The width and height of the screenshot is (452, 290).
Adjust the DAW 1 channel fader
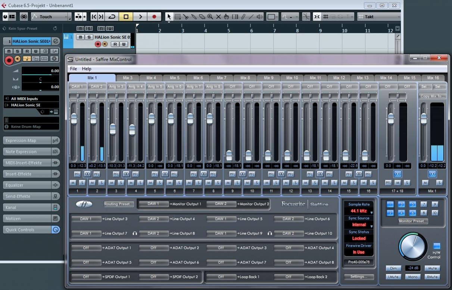74,119
